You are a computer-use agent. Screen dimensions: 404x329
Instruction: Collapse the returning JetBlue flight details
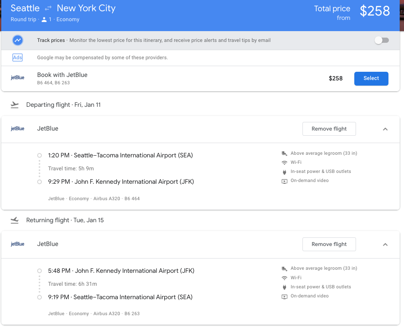point(385,244)
